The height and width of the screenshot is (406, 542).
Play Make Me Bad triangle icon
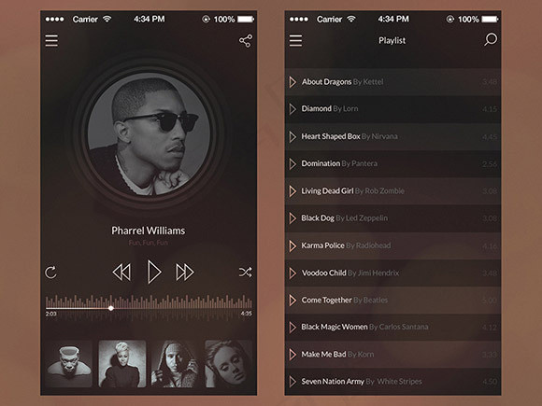pos(292,355)
